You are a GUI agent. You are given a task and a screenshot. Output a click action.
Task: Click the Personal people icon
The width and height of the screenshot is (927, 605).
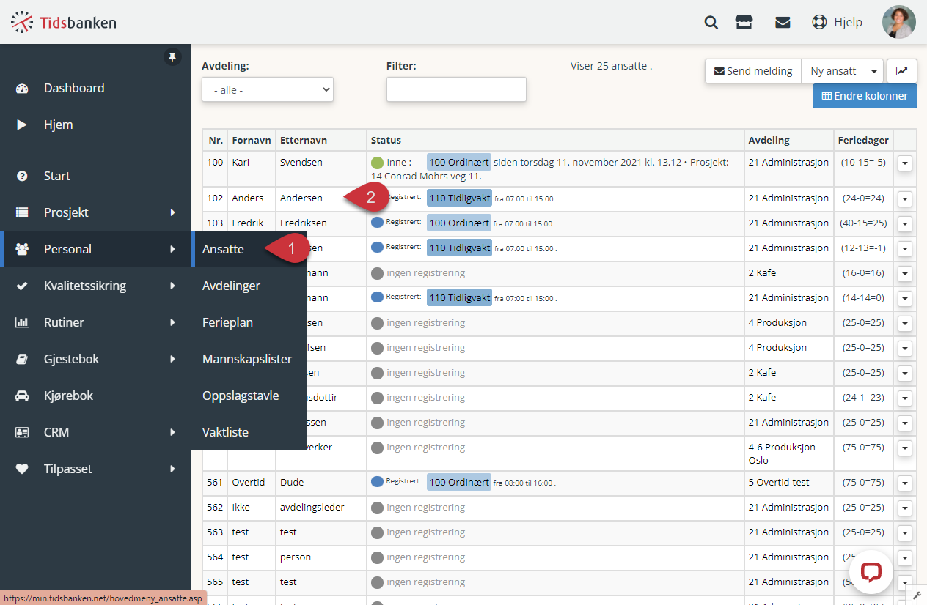click(x=22, y=249)
